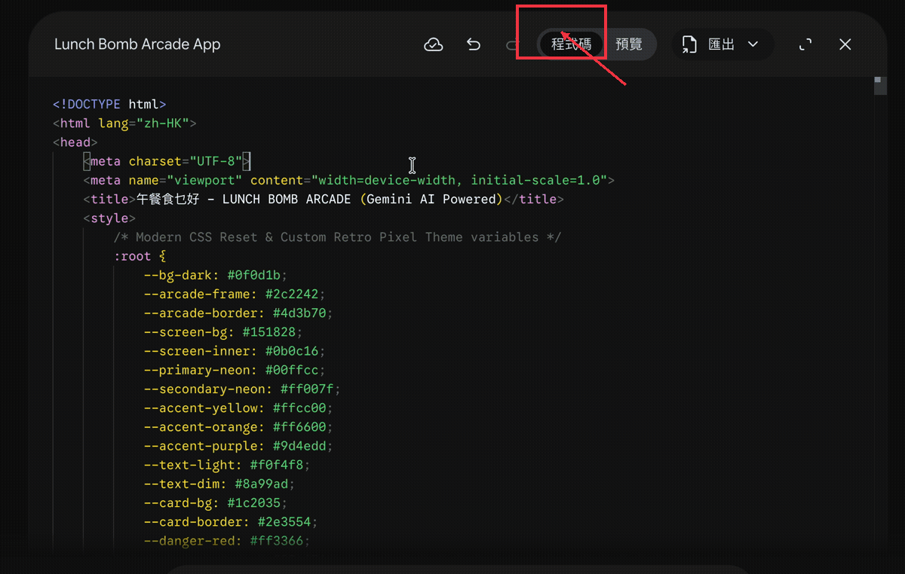Click the Lunch Bomb Arcade App title
This screenshot has width=905, height=574.
[137, 44]
